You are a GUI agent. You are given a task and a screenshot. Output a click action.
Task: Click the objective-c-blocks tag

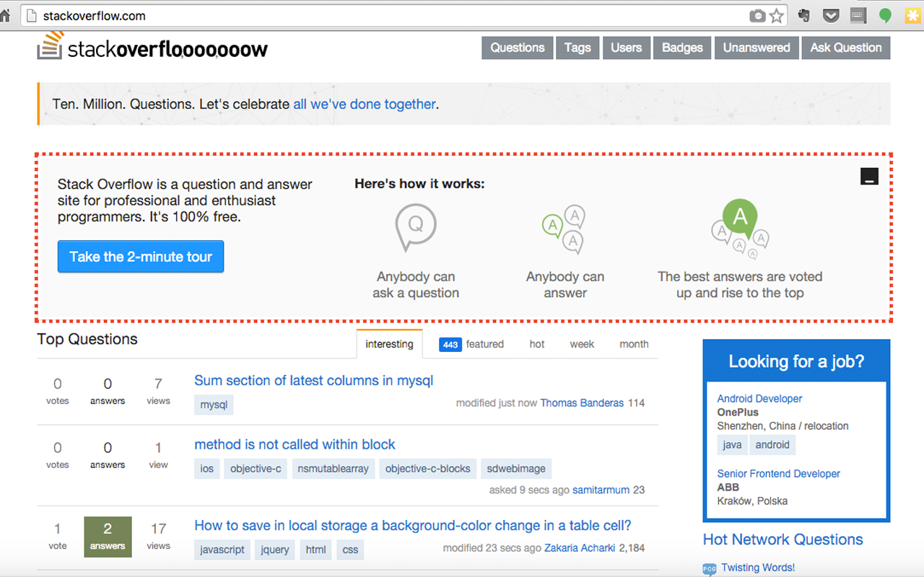428,469
